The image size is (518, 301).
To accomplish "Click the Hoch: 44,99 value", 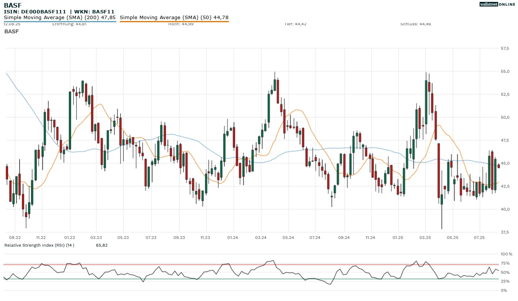I will [x=181, y=24].
